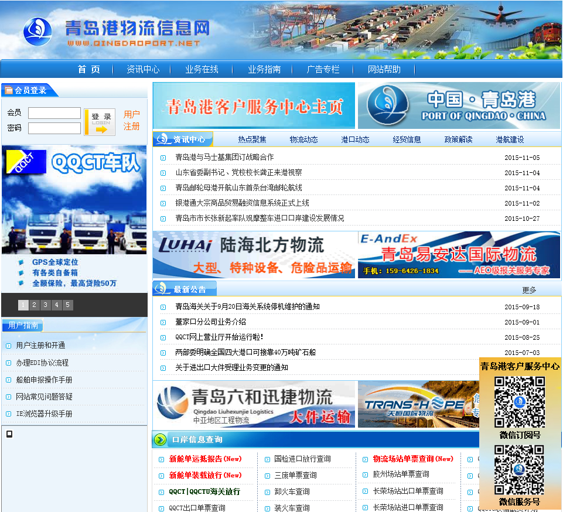Switch banner to slide 4

tap(56, 305)
